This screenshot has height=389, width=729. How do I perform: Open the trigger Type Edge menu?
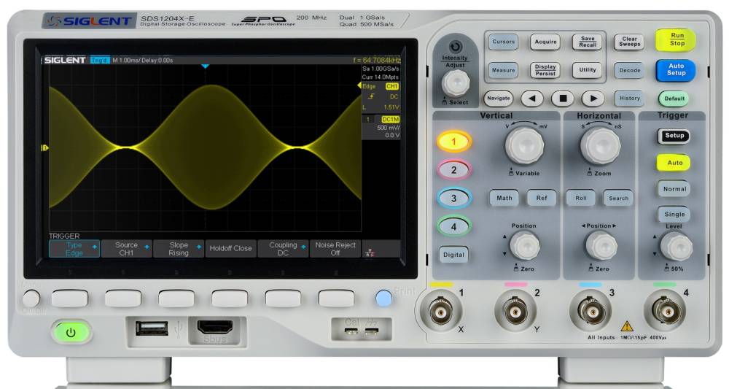(74, 249)
